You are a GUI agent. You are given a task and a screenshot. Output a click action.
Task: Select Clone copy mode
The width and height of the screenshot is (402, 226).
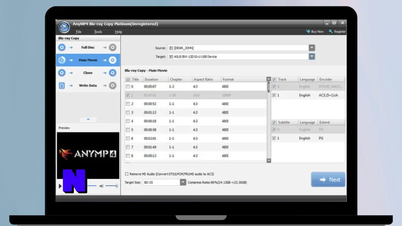coord(88,73)
